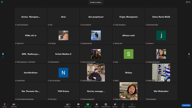Go to next gallery page arrow
The image size is (192, 108).
(189, 54)
